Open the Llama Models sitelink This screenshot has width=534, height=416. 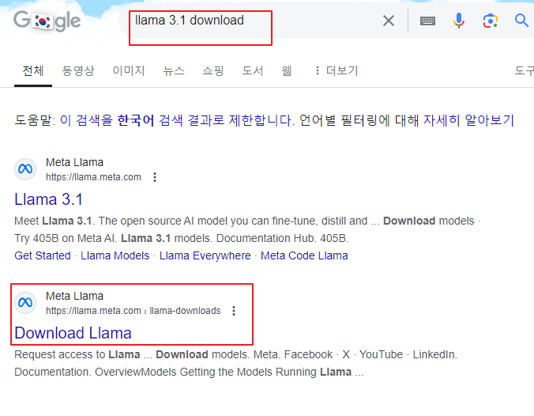pyautogui.click(x=115, y=255)
